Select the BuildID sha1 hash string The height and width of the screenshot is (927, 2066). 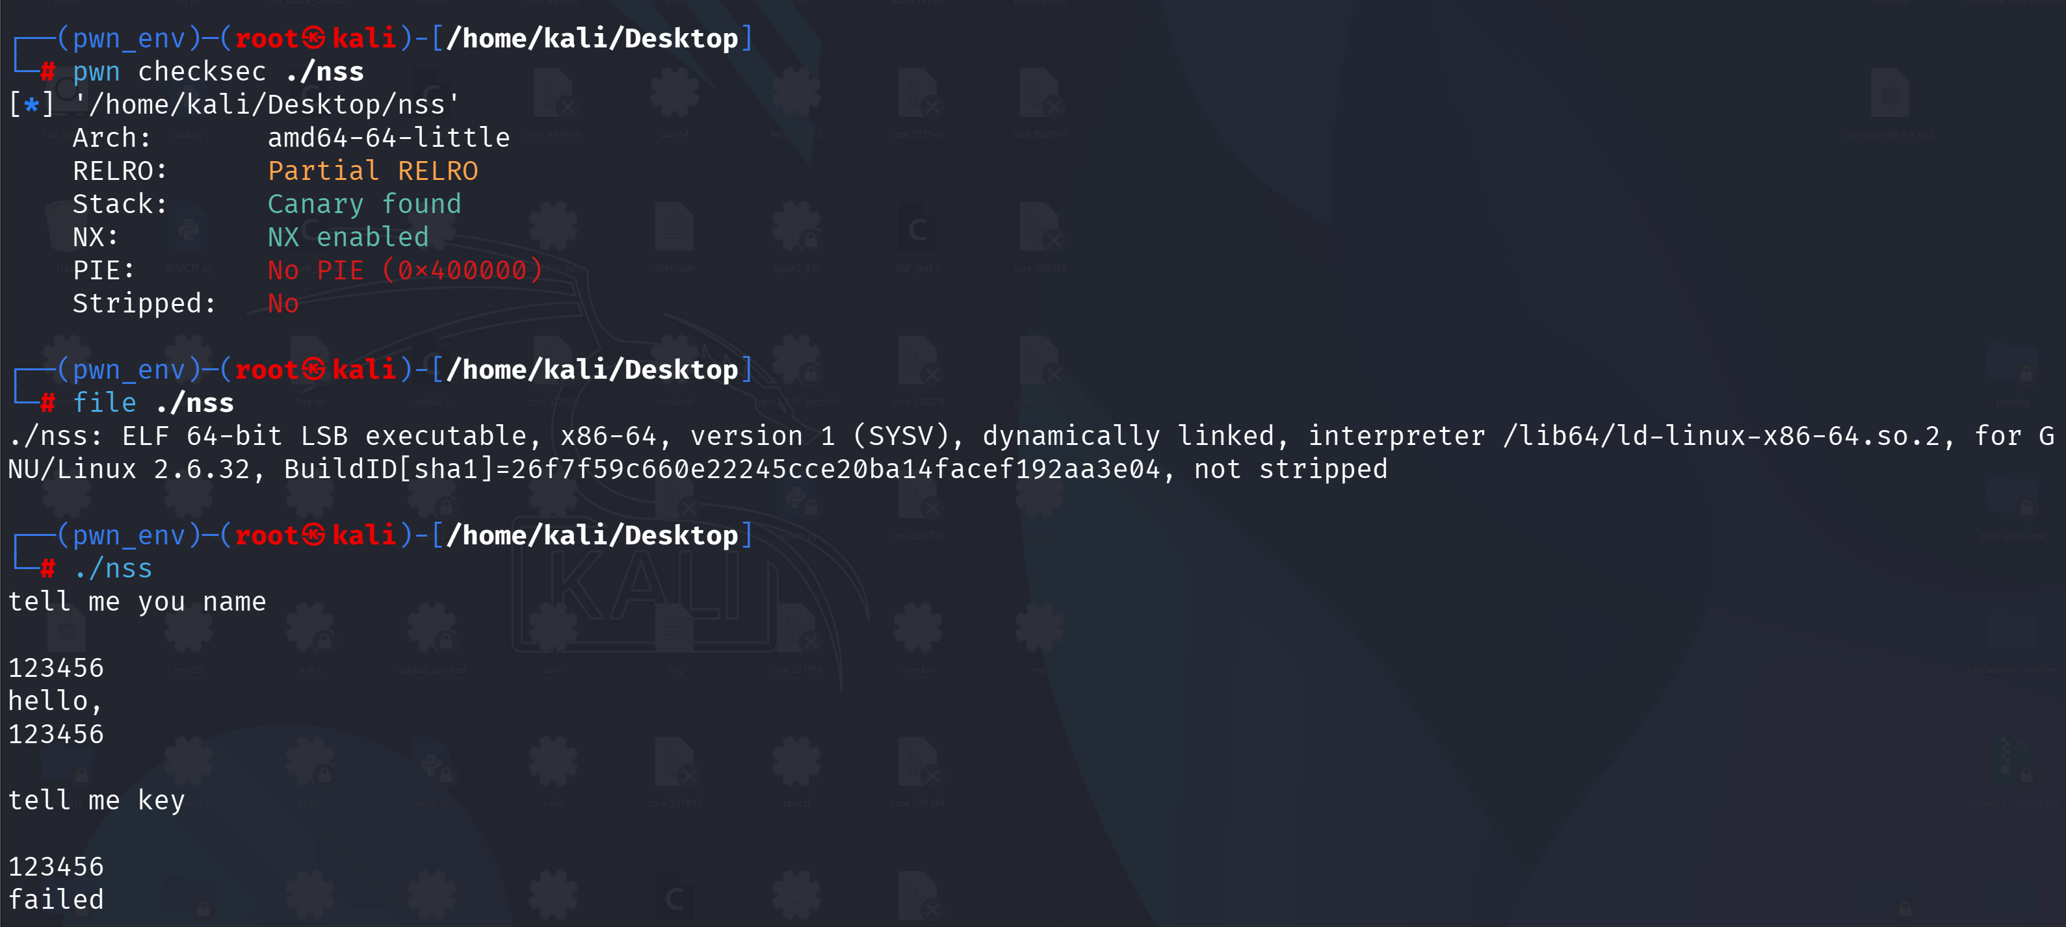point(835,470)
